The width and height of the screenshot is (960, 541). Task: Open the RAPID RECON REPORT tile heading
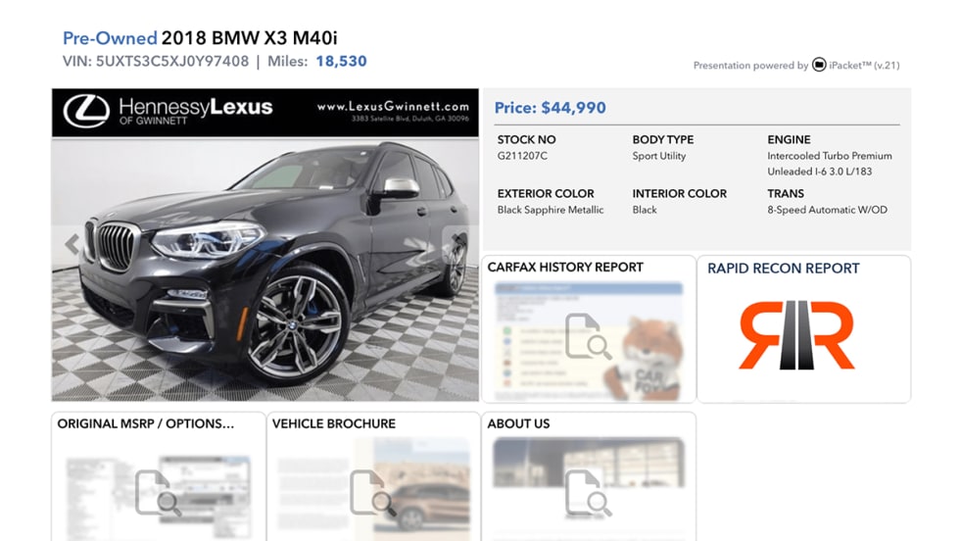point(783,269)
